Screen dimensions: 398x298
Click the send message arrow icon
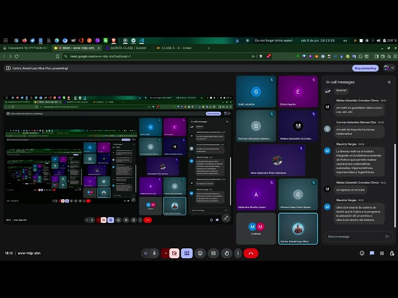click(387, 236)
